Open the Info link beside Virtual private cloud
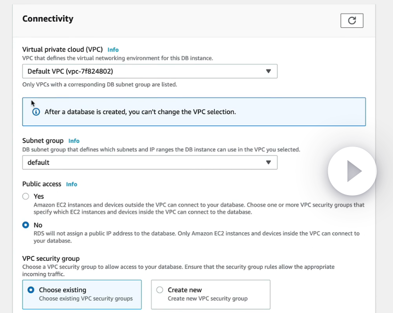 pos(113,49)
